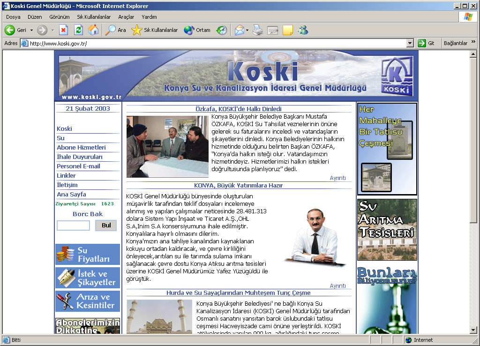Click the Mail envelope toolbar icon
This screenshot has width=480, height=346.
click(x=240, y=30)
